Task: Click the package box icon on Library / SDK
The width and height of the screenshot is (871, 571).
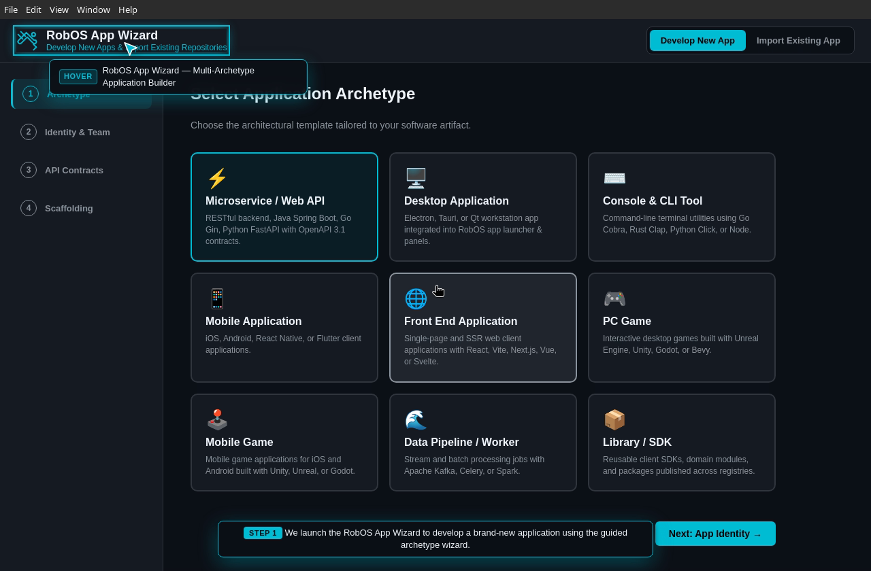Action: pyautogui.click(x=614, y=419)
